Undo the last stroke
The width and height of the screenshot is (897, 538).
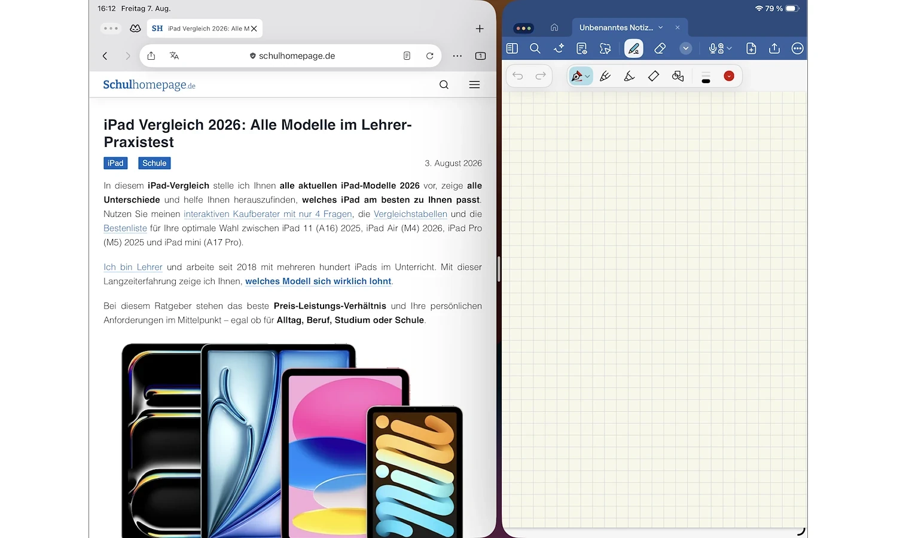518,76
